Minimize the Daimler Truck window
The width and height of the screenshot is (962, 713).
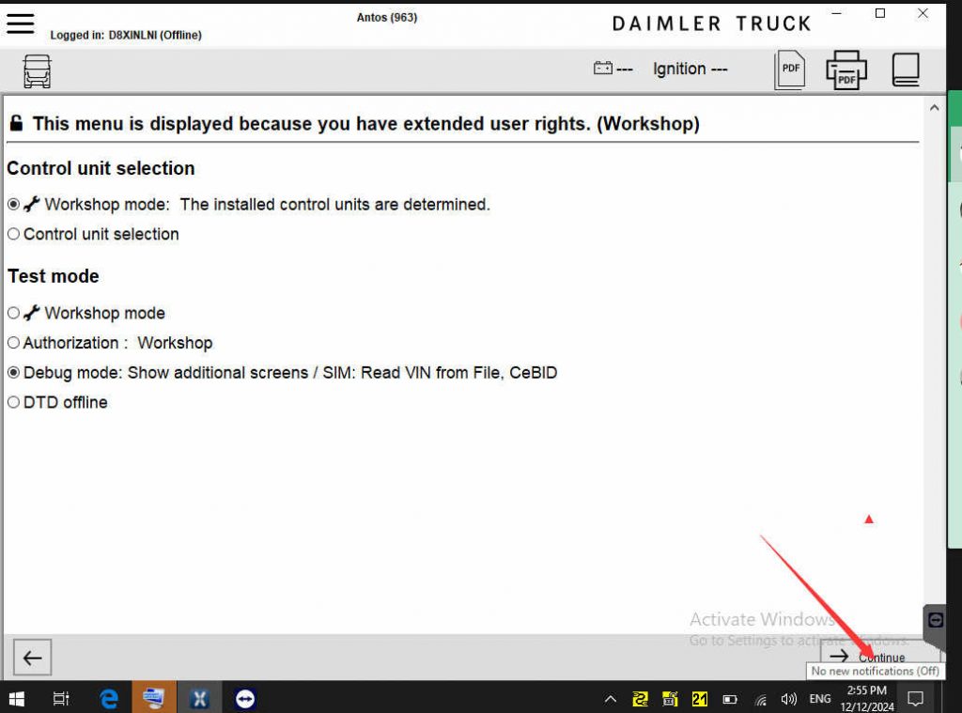tap(836, 13)
